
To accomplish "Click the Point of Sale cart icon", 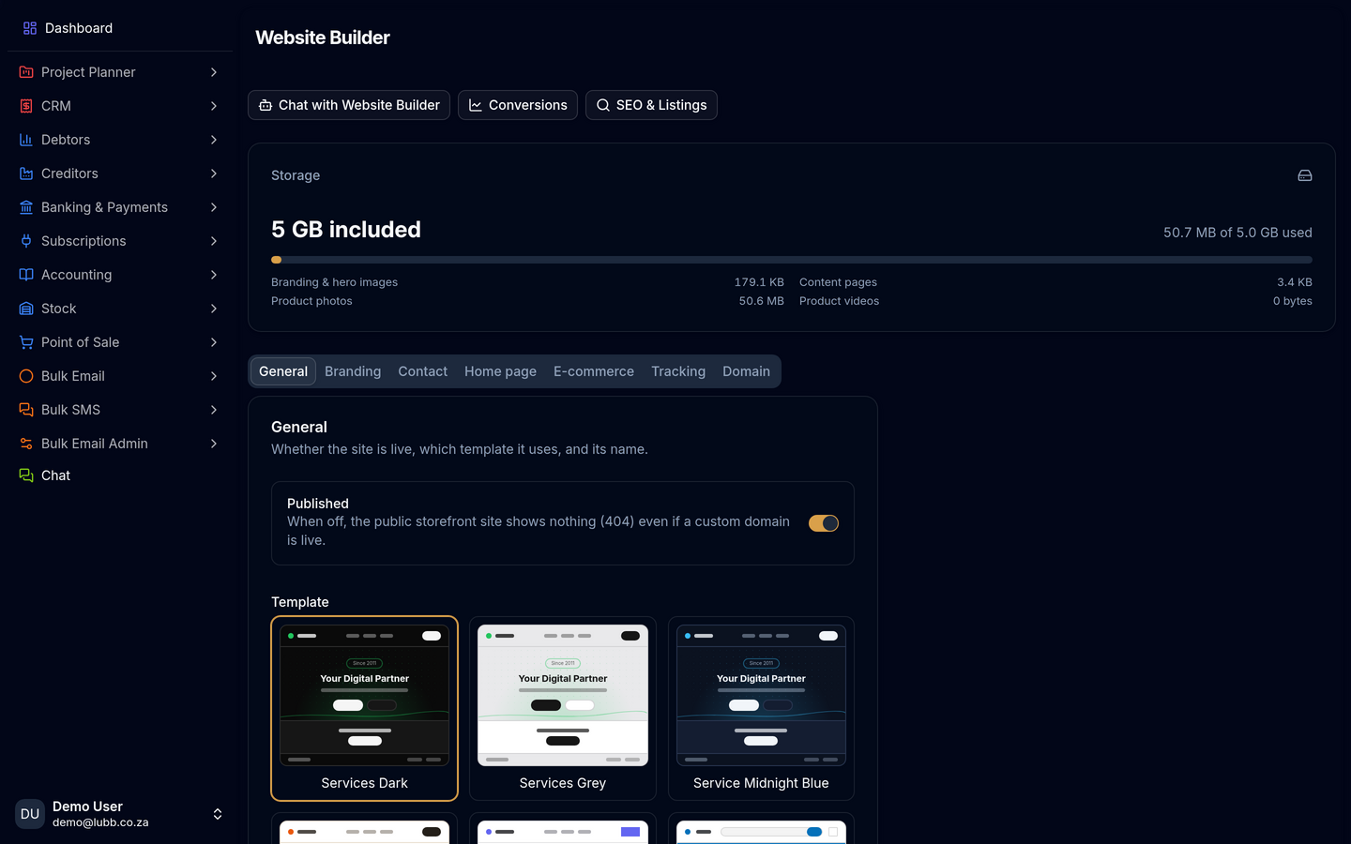I will (26, 342).
